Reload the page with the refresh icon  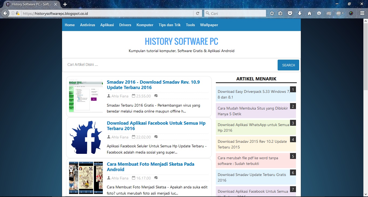tap(197, 13)
